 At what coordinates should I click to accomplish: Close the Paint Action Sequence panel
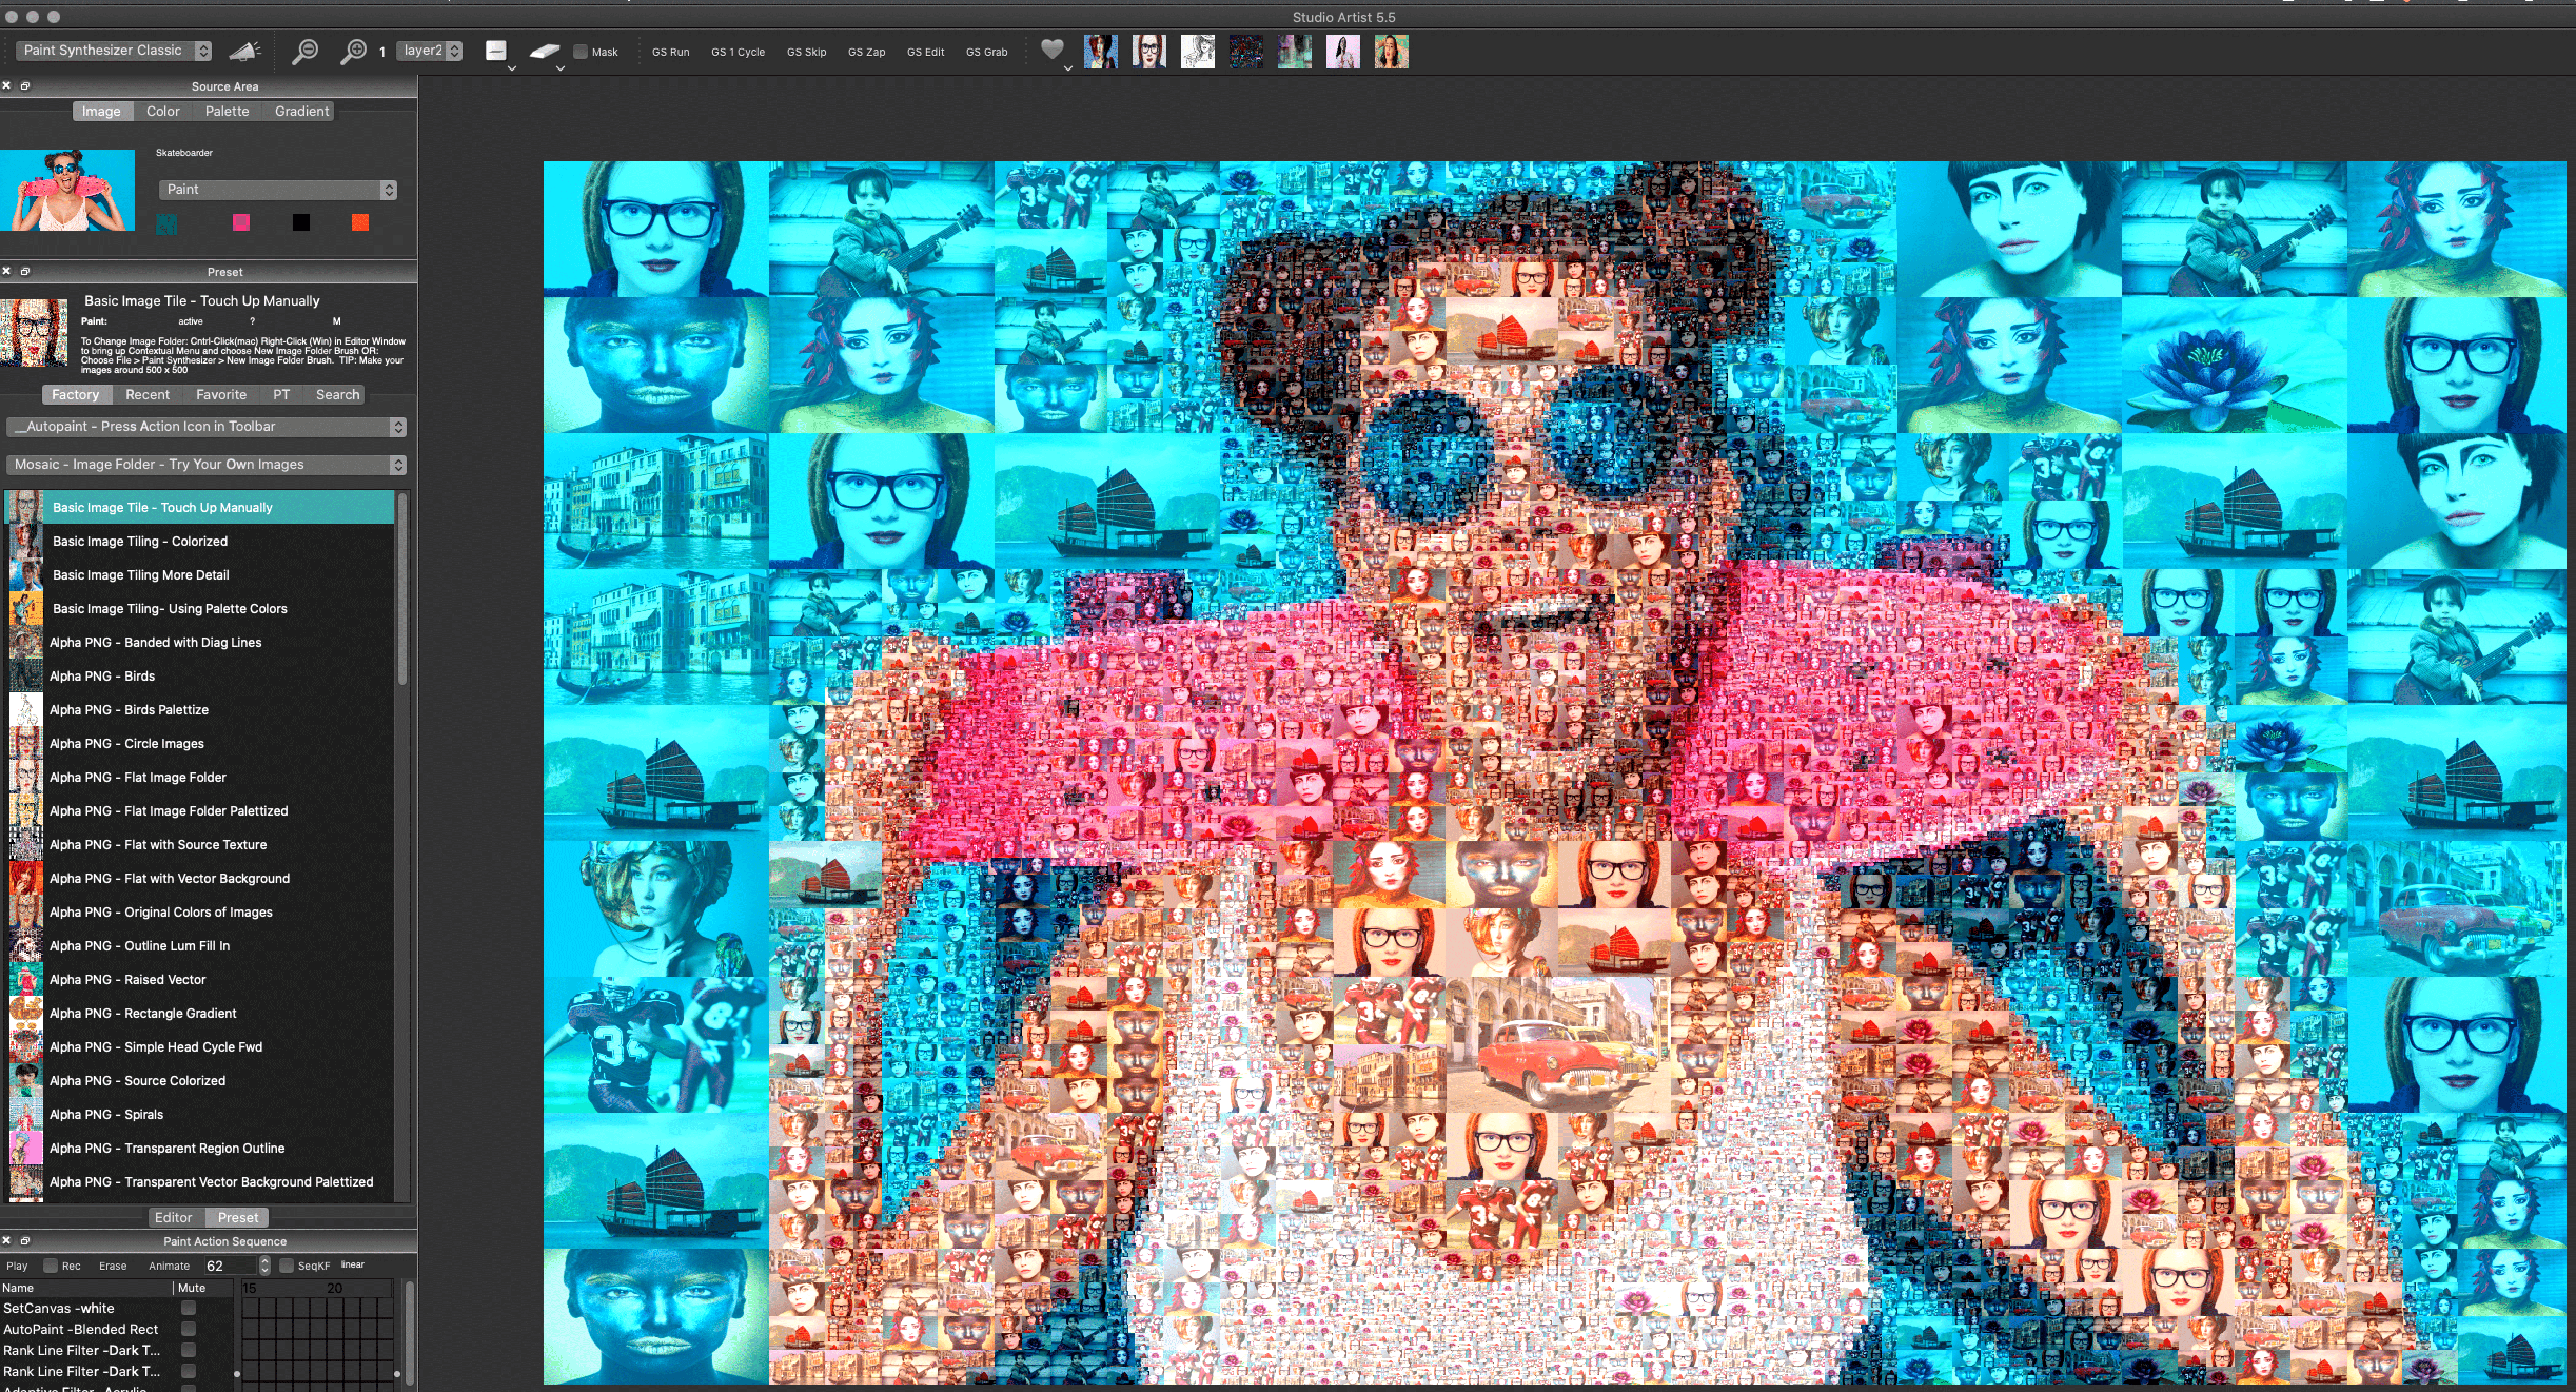pyautogui.click(x=6, y=1241)
